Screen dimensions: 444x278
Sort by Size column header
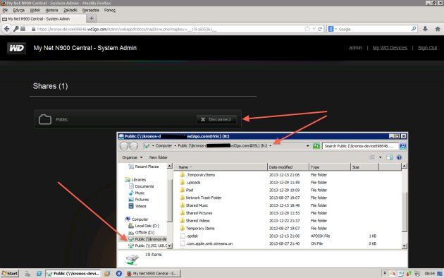[365, 167]
